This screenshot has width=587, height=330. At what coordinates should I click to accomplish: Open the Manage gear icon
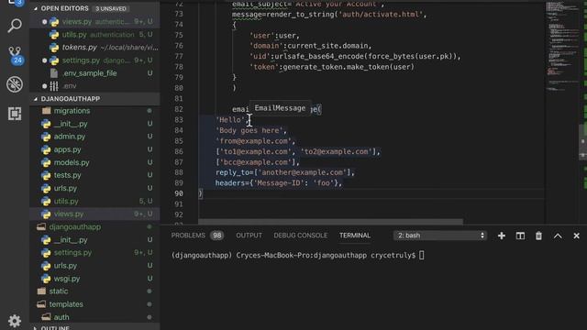click(x=15, y=321)
